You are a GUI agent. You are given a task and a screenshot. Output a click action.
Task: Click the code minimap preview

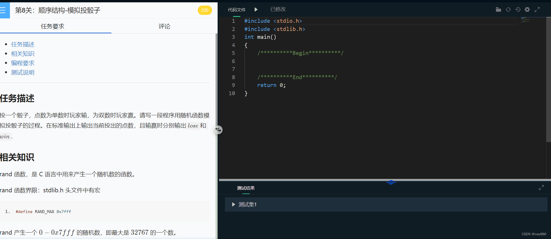[525, 20]
